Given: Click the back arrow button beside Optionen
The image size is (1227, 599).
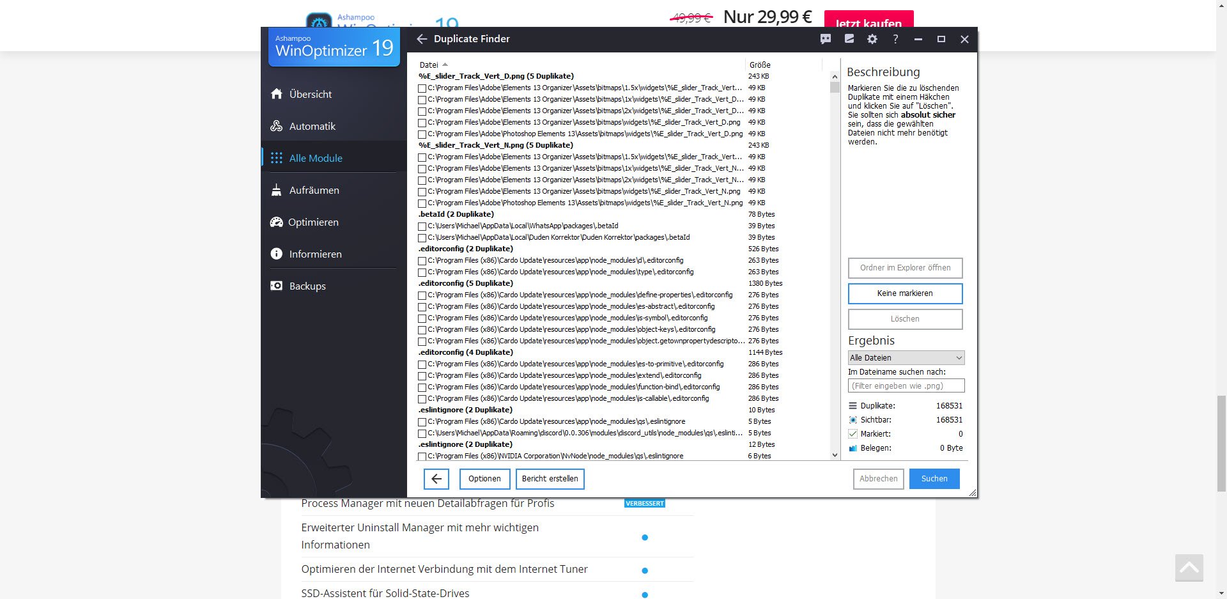Looking at the screenshot, I should coord(436,479).
